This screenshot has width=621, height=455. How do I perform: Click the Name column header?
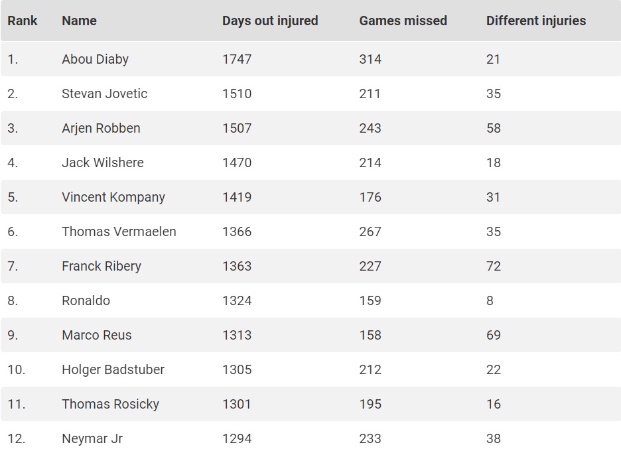[79, 21]
